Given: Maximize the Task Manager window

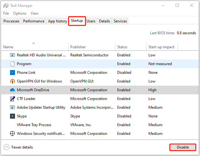Looking at the screenshot, I should (177, 5).
